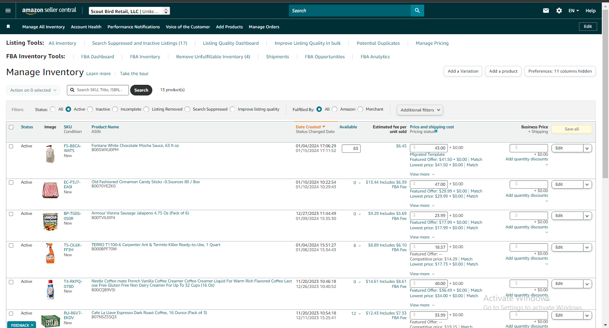Click the Add a Variation button
Viewport: 609px width, 328px height.
pos(463,71)
